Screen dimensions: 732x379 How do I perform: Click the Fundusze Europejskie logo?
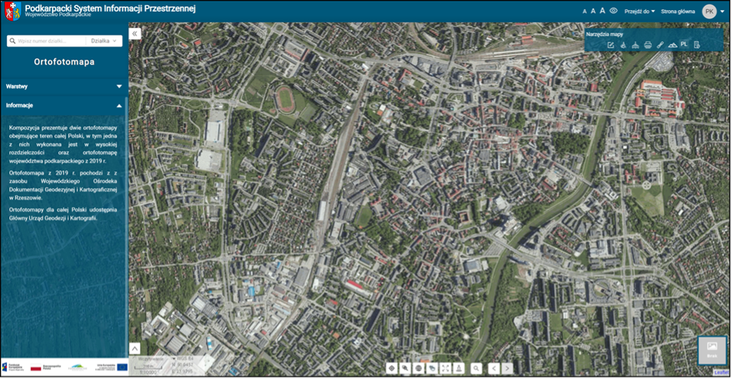[12, 367]
